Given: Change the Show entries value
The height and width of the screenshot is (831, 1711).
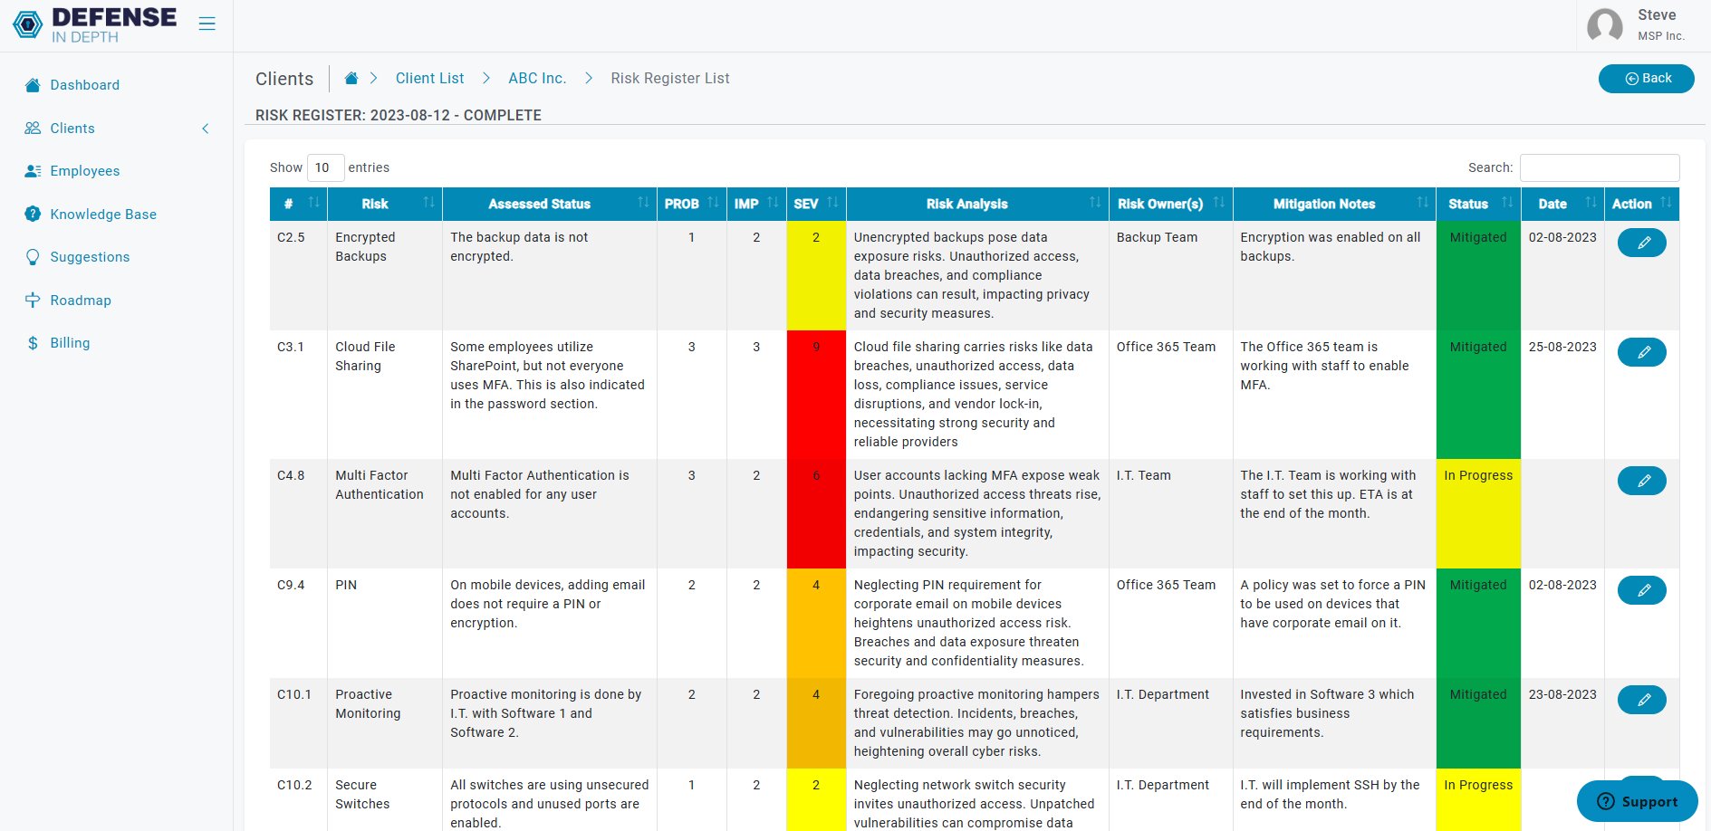Looking at the screenshot, I should click(325, 167).
